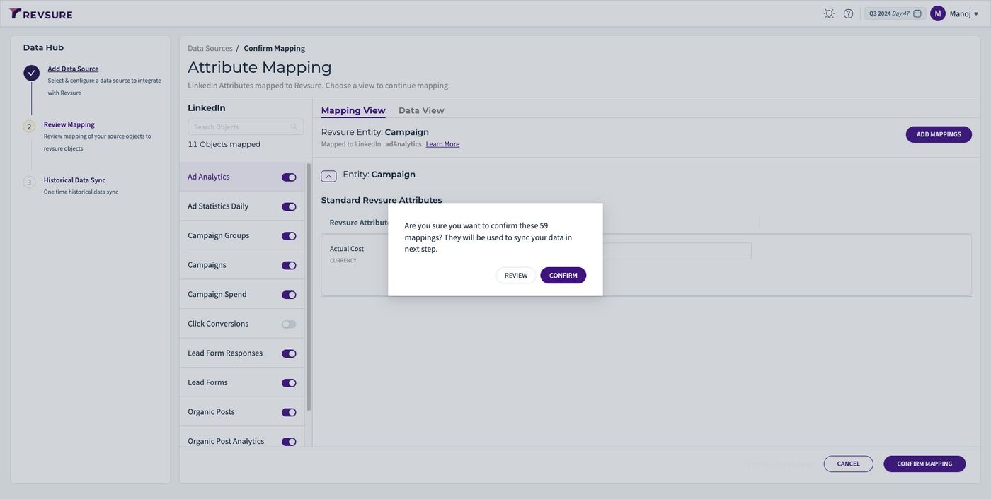Image resolution: width=991 pixels, height=499 pixels.
Task: Expand the Manoj user menu arrow
Action: [976, 13]
